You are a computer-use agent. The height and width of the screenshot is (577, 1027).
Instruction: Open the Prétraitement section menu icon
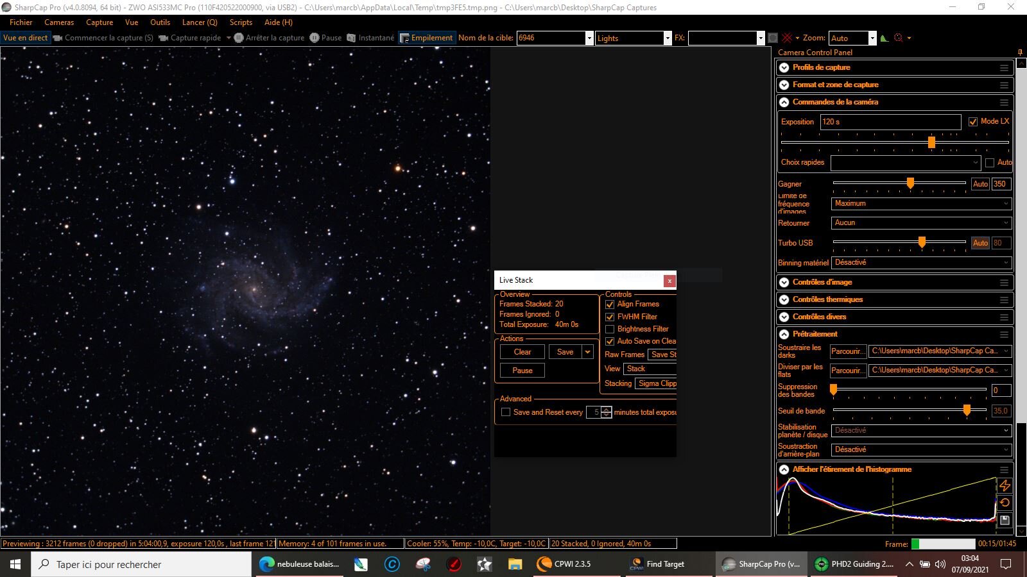tap(1004, 335)
